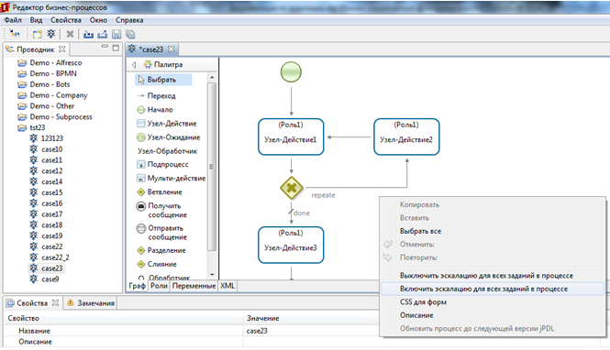Click Выбрать все in the context menu

pyautogui.click(x=420, y=231)
